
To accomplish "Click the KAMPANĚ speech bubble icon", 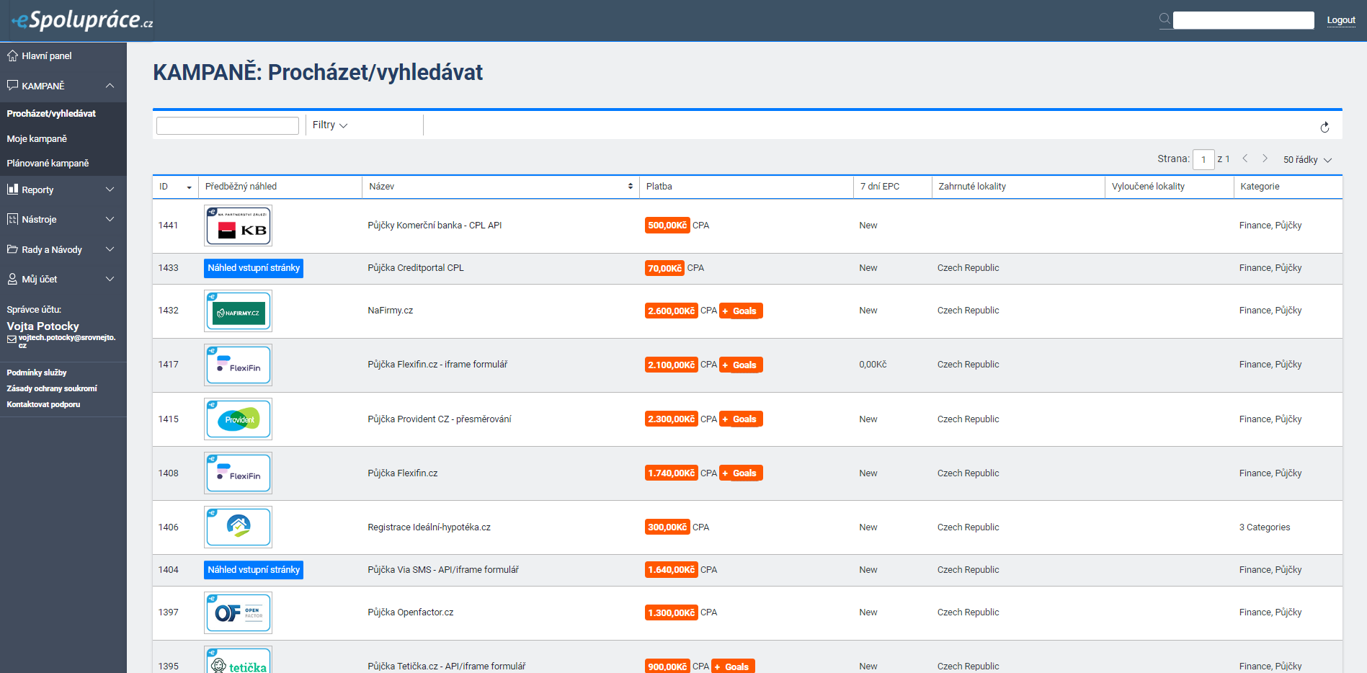I will [12, 85].
